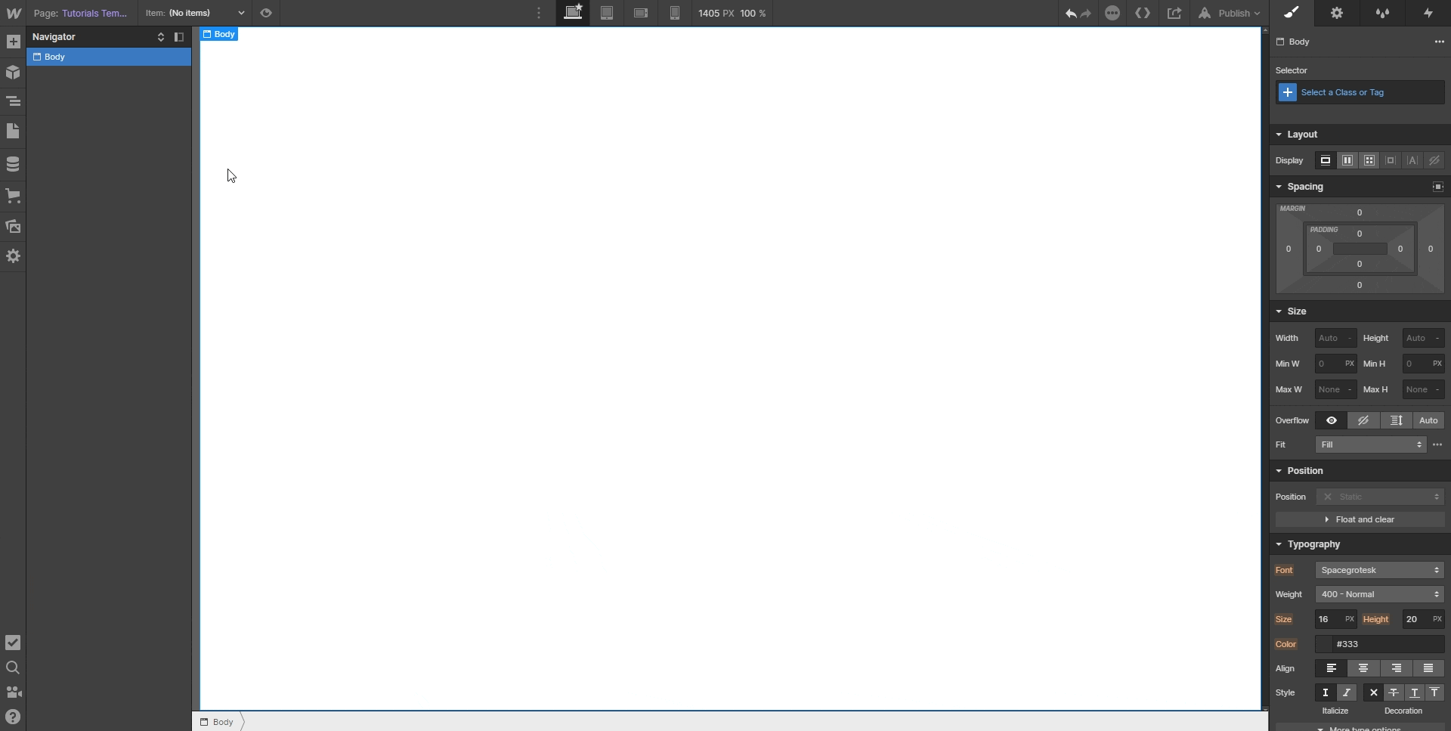The width and height of the screenshot is (1451, 731).
Task: Apply underline decoration
Action: (1415, 692)
